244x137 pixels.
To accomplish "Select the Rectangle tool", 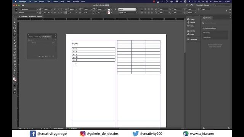I will 14,49.
